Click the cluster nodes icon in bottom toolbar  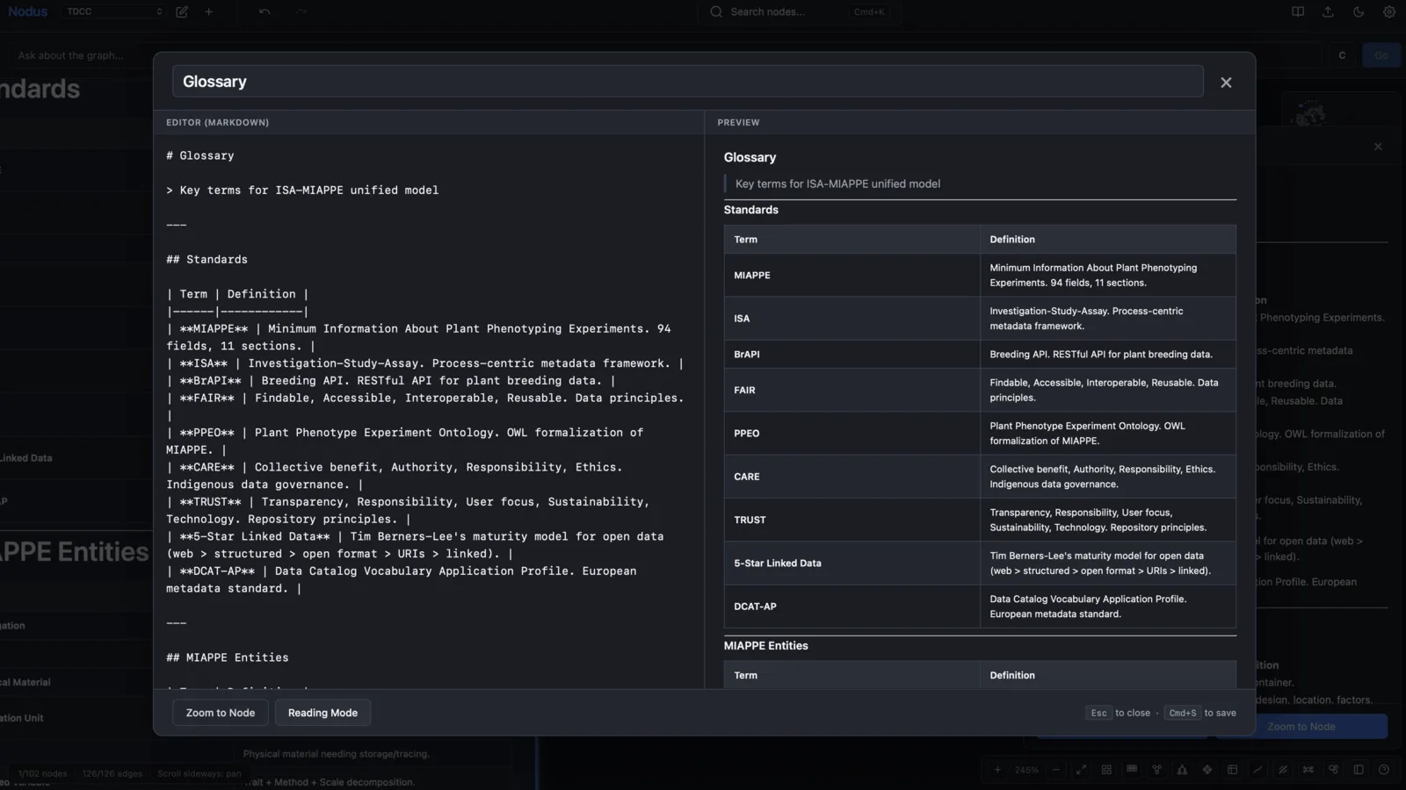coord(1308,770)
